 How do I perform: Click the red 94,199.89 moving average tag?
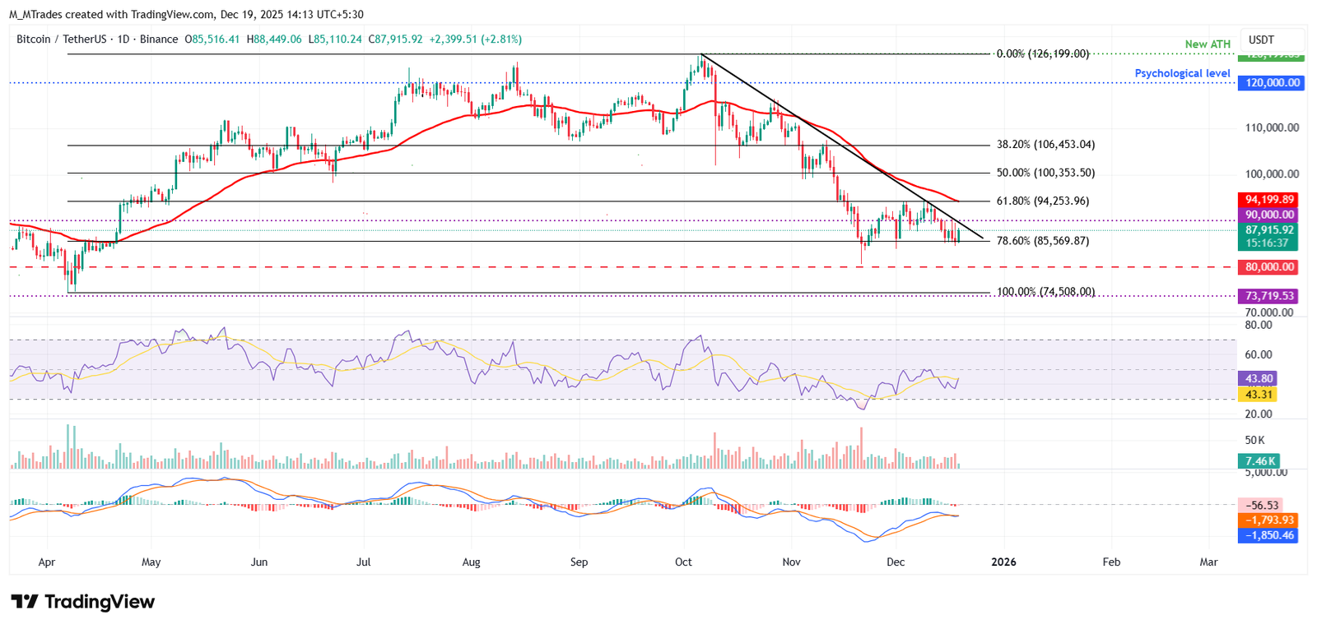[1268, 200]
